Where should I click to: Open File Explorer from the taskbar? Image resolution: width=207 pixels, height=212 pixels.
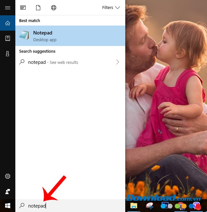(x=134, y=206)
